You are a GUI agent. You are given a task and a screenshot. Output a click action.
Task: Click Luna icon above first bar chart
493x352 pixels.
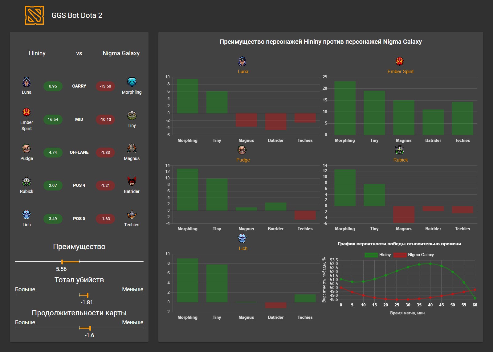242,61
